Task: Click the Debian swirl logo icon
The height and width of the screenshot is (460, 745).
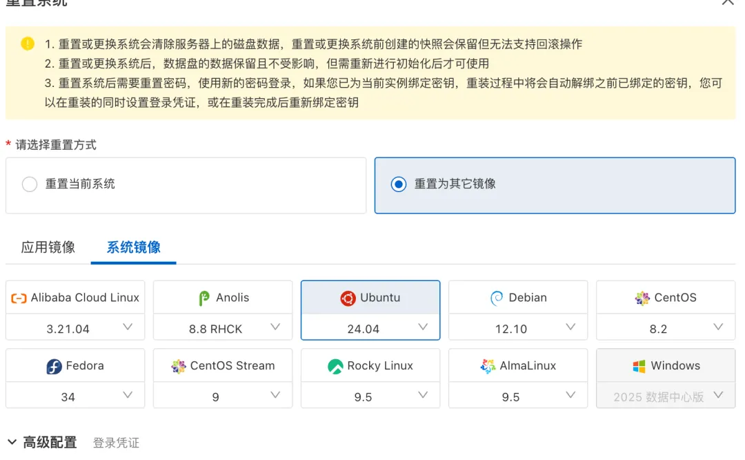Action: (x=497, y=298)
